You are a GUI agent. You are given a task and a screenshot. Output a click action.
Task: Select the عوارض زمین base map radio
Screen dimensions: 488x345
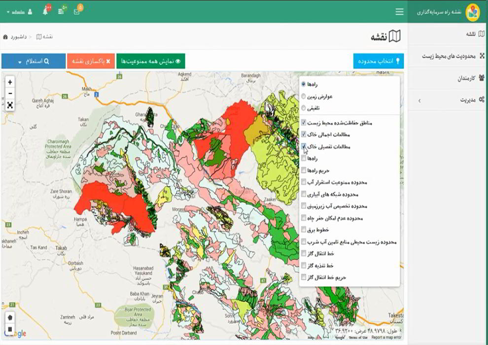coord(304,97)
